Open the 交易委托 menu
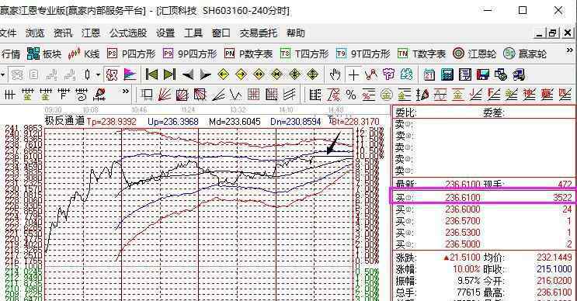 259,33
